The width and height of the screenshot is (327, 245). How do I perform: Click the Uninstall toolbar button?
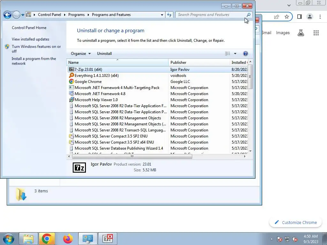[x=104, y=54]
